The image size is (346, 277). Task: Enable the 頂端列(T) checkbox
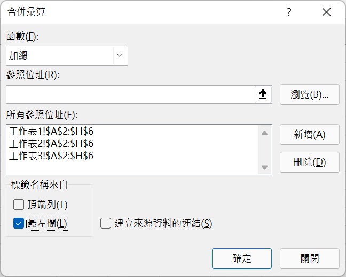(x=19, y=205)
